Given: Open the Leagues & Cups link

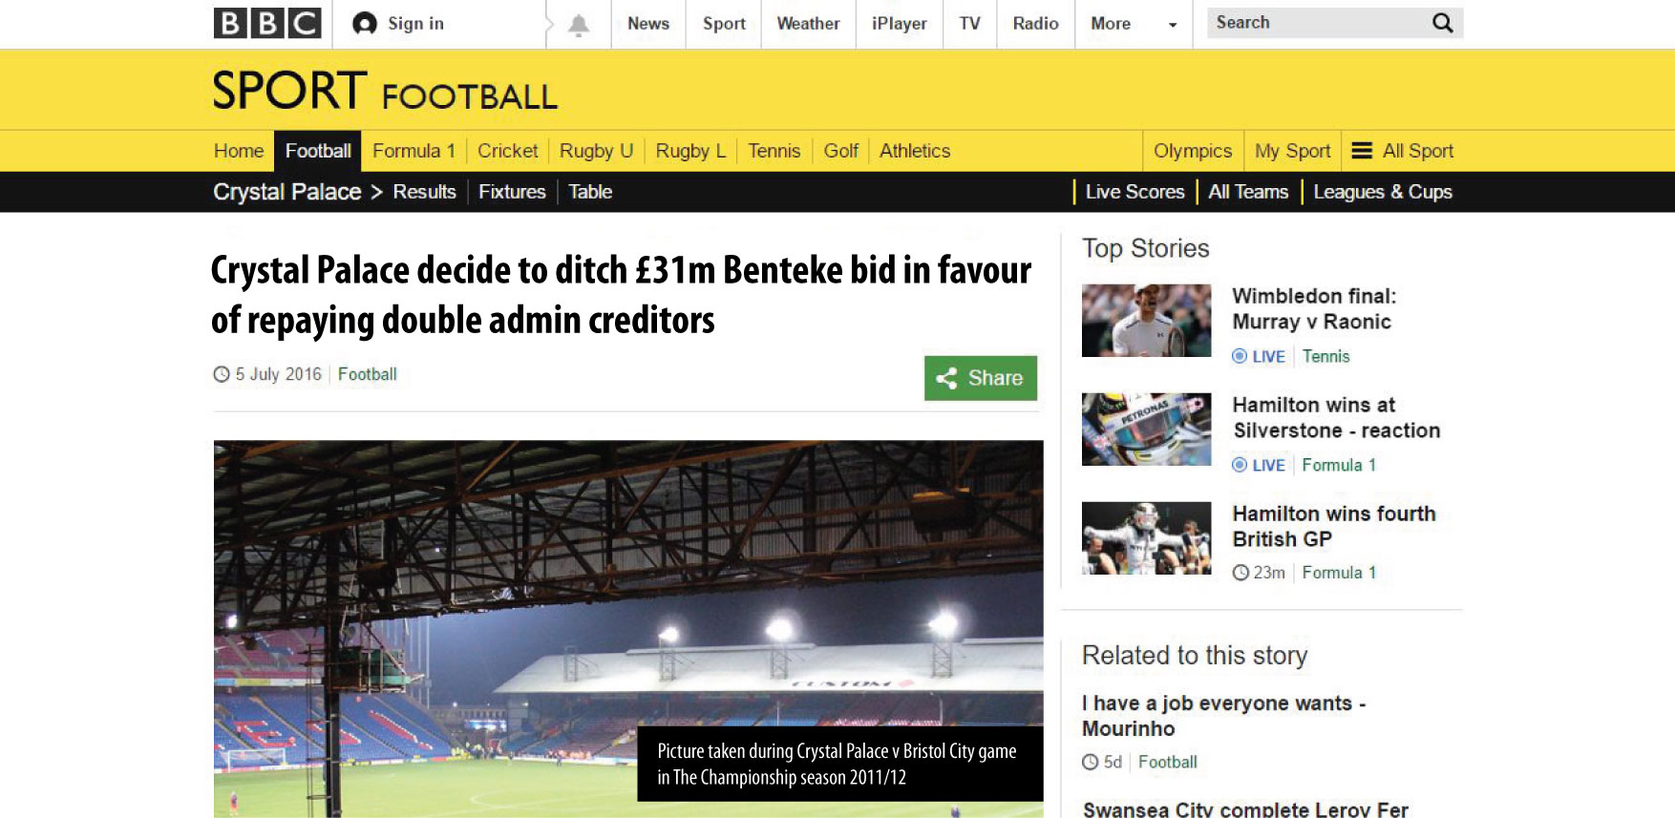Looking at the screenshot, I should (x=1382, y=192).
